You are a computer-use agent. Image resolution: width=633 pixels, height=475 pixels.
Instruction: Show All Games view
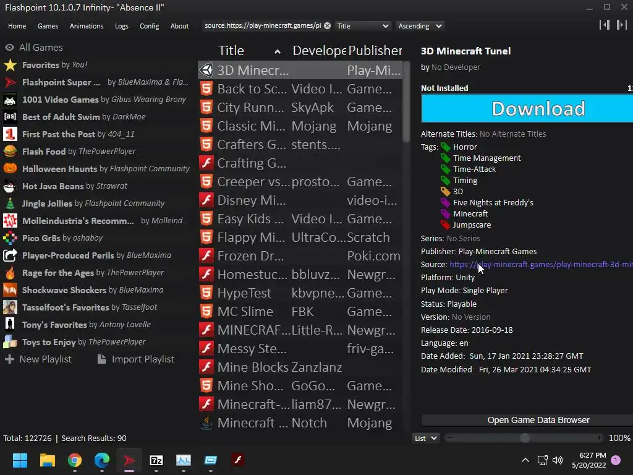(x=34, y=47)
